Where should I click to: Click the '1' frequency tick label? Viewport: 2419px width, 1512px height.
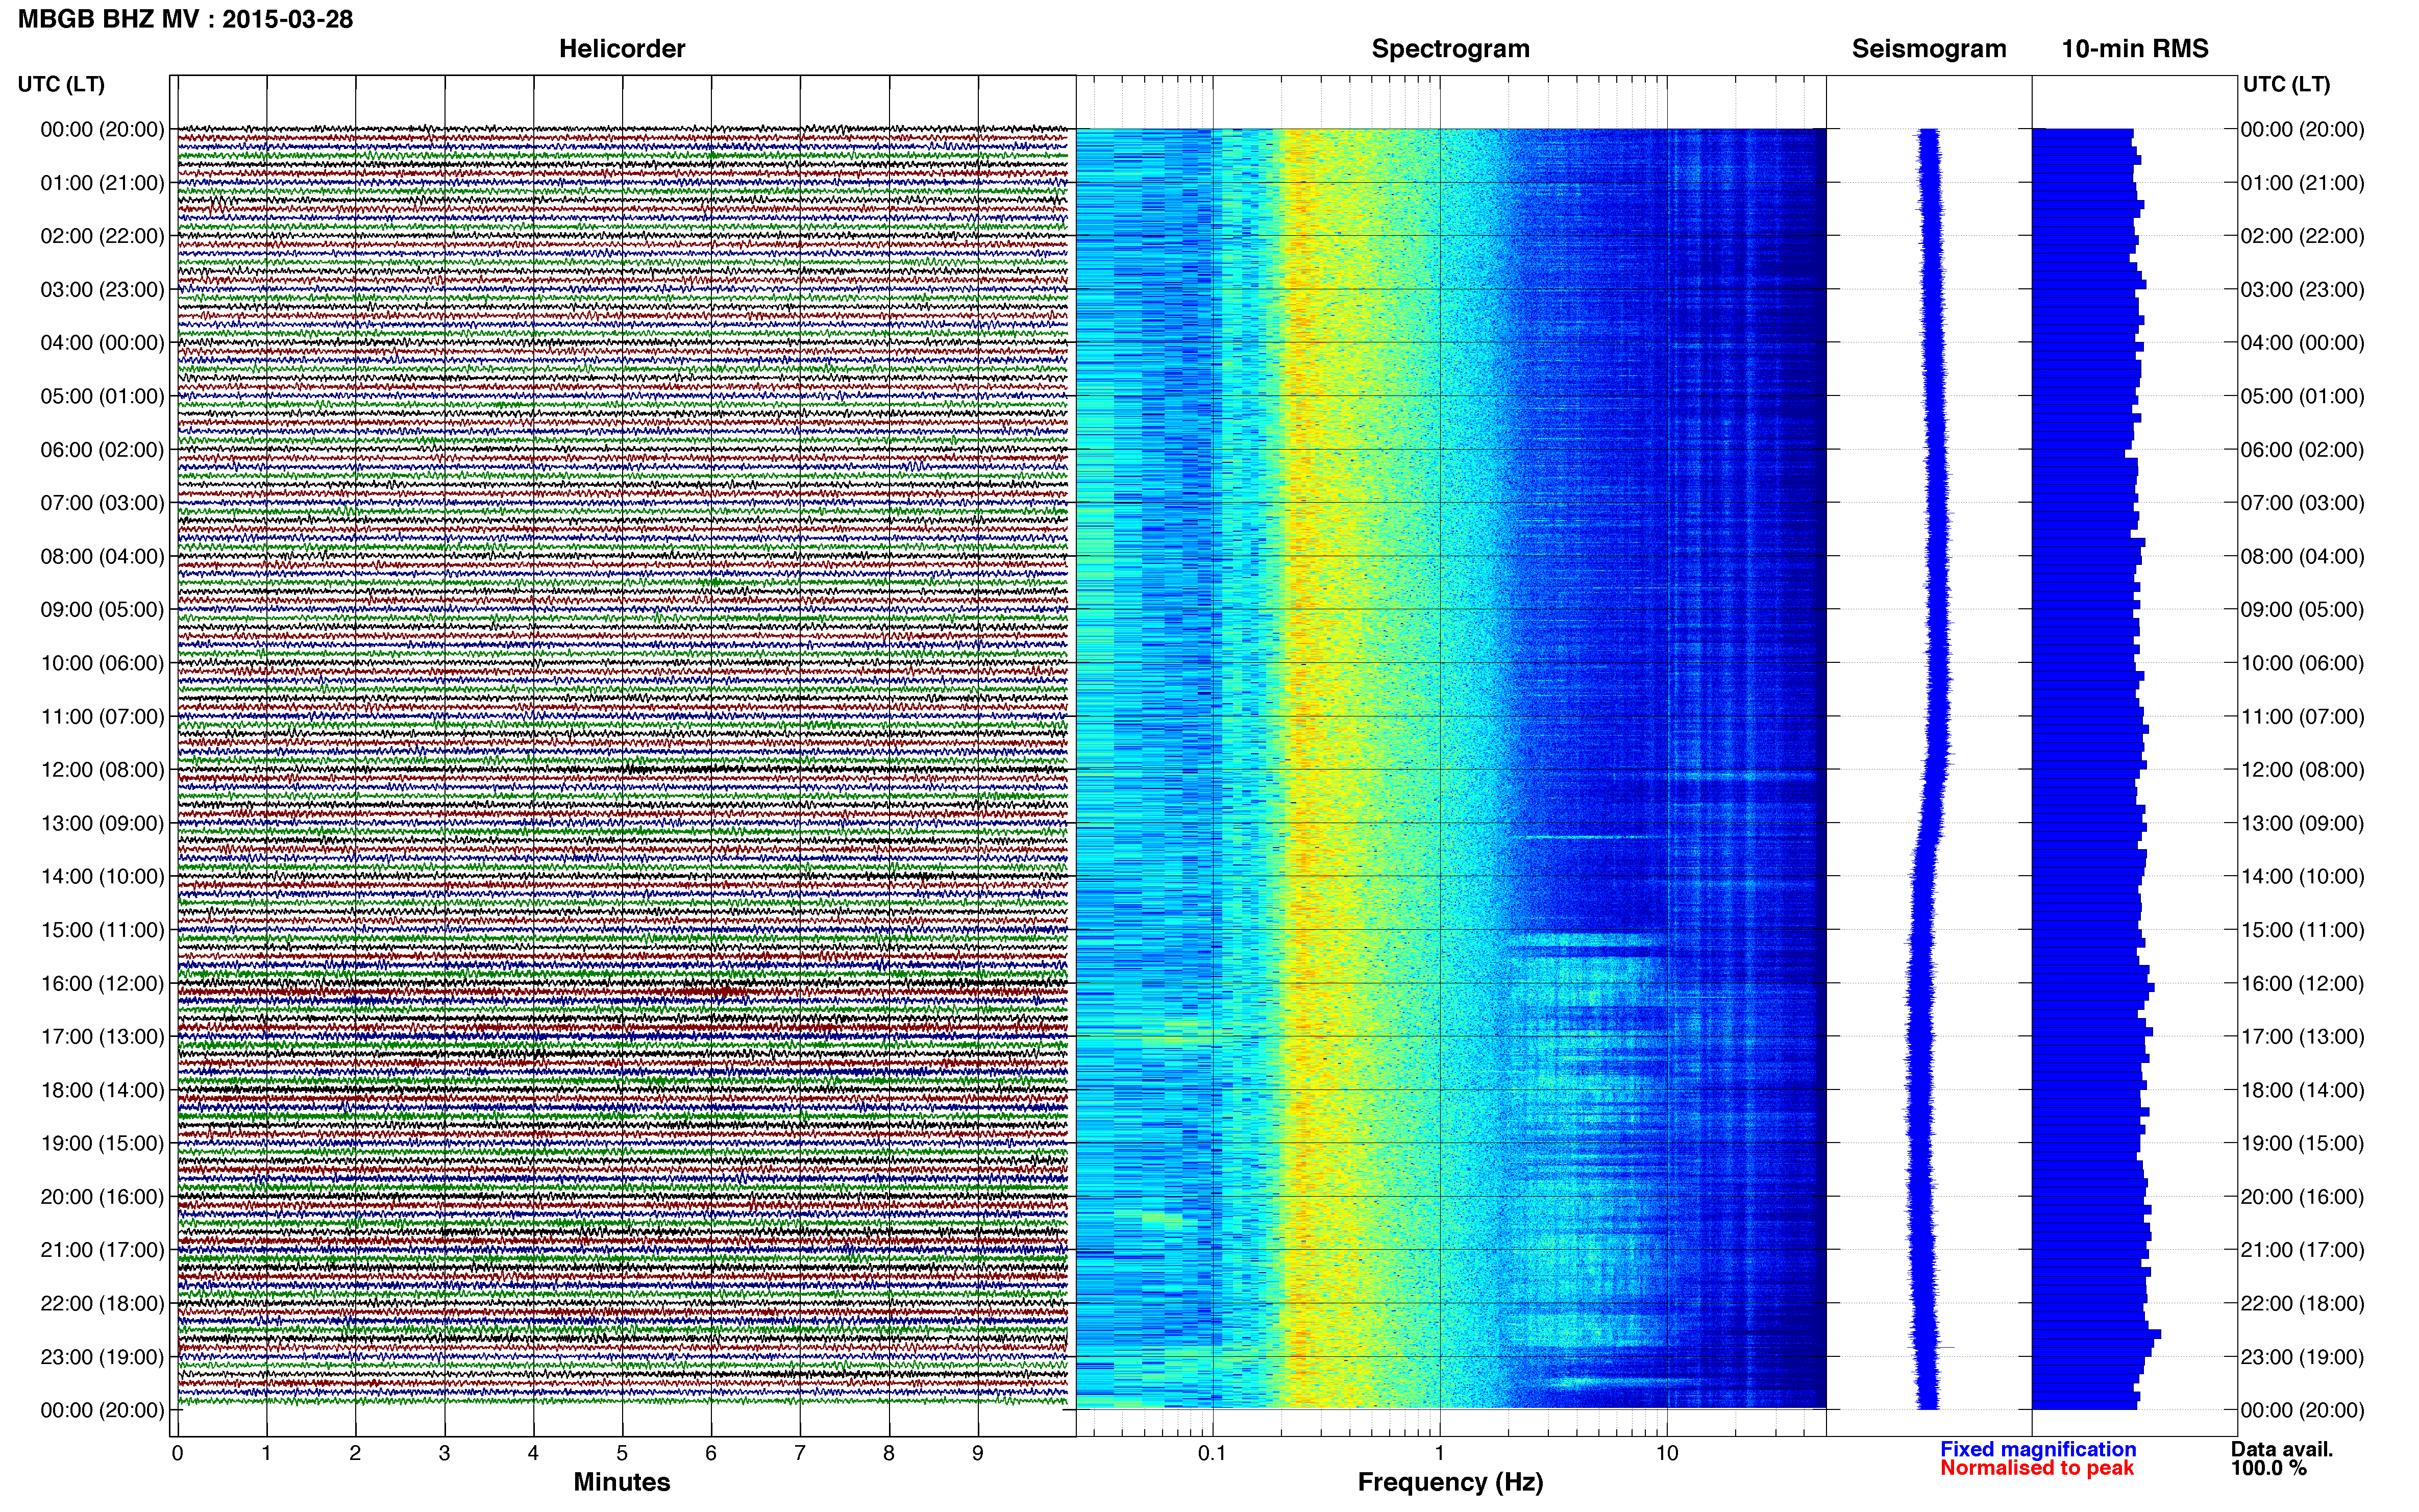coord(1439,1454)
